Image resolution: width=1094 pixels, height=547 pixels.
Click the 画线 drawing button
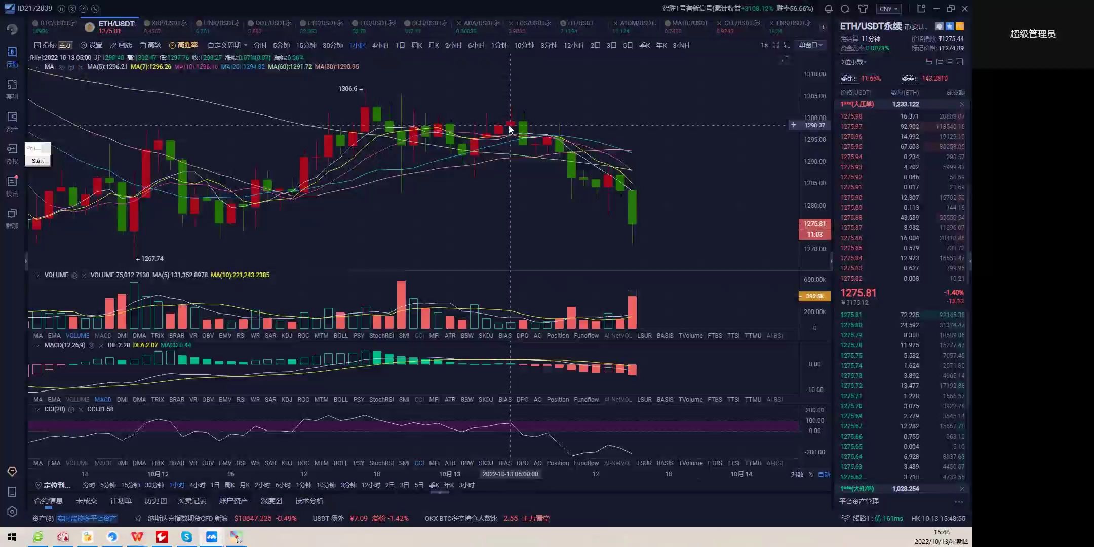pos(121,45)
